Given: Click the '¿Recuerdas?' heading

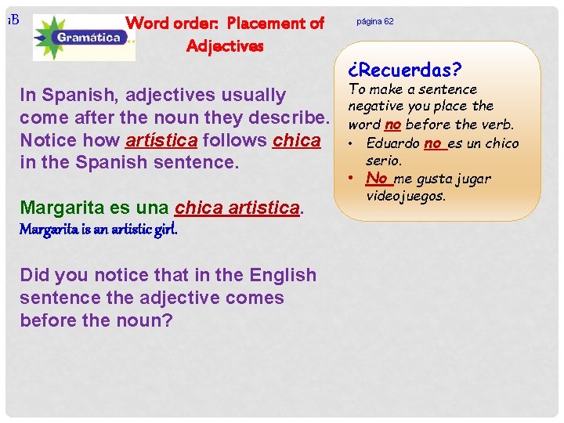Looking at the screenshot, I should tap(405, 70).
